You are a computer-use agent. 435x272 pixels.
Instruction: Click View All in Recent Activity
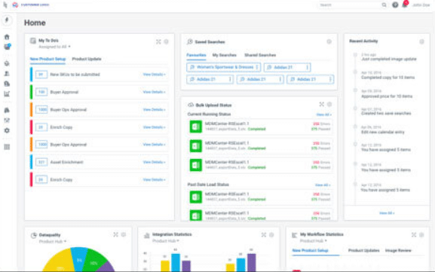tap(387, 213)
